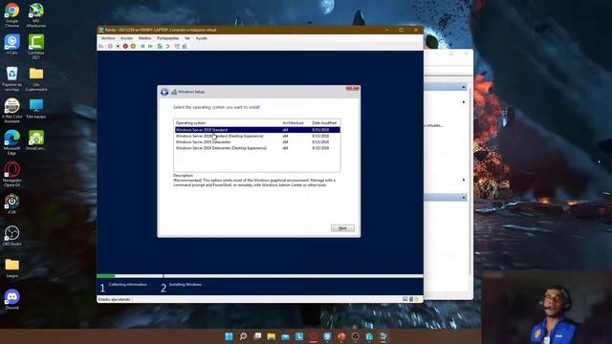Open Microsoft Edge desktop icon
612x344 pixels.
[x=11, y=142]
